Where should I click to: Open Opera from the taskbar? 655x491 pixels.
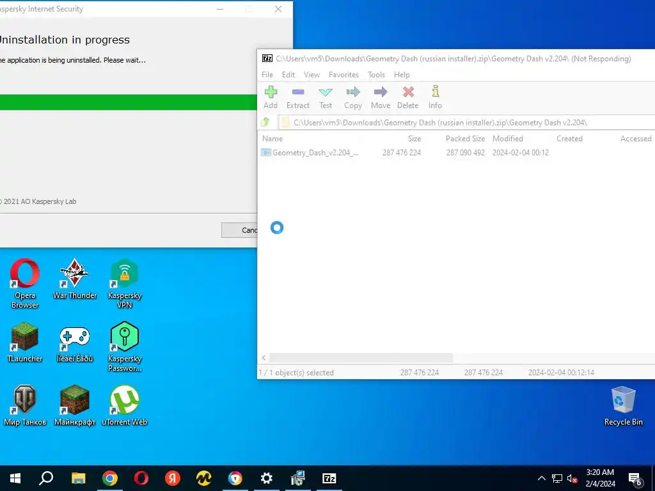[x=141, y=478]
